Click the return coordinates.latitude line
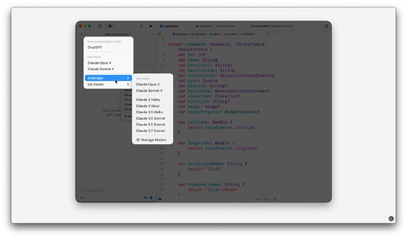Screen dimensions: 407x238 click(x=221, y=127)
